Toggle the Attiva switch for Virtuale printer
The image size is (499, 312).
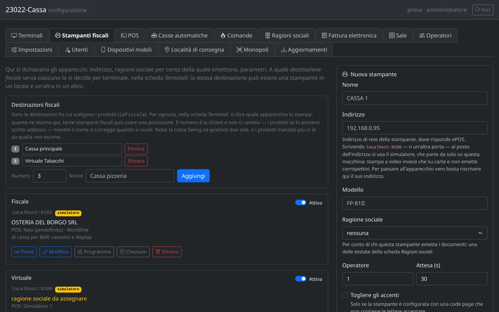pyautogui.click(x=301, y=279)
